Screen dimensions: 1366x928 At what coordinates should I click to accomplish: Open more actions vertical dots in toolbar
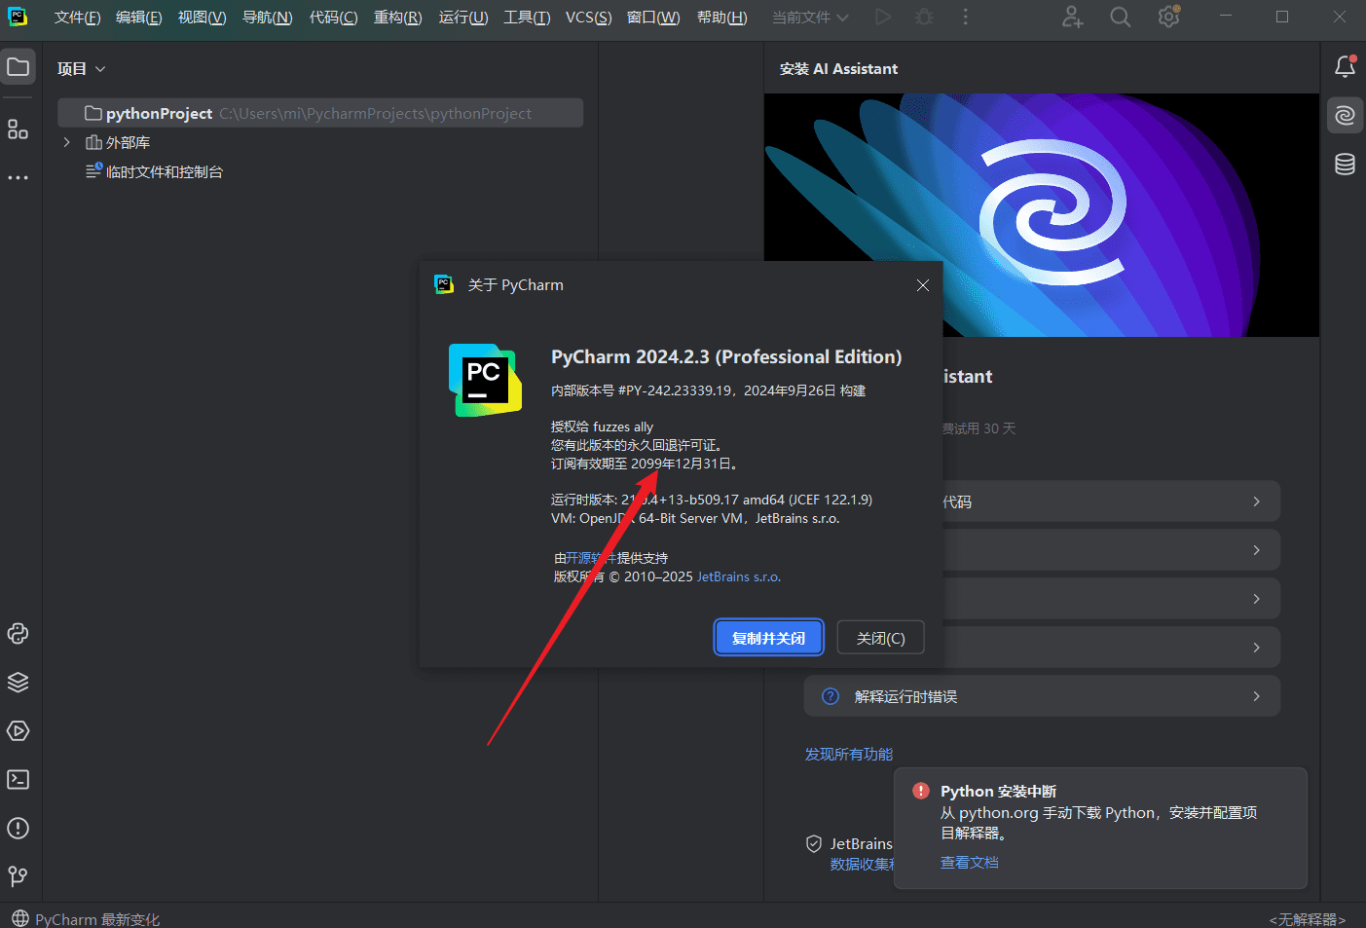tap(965, 17)
